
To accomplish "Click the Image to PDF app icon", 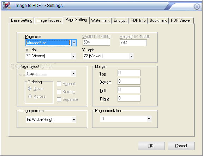I will (x=7, y=6).
